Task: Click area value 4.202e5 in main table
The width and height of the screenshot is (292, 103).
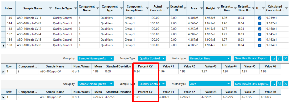Action: tap(195, 34)
